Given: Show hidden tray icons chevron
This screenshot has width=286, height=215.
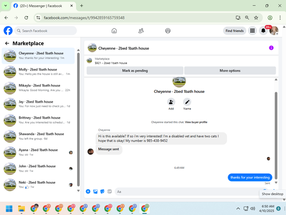Looking at the screenshot, I should pos(238,209).
